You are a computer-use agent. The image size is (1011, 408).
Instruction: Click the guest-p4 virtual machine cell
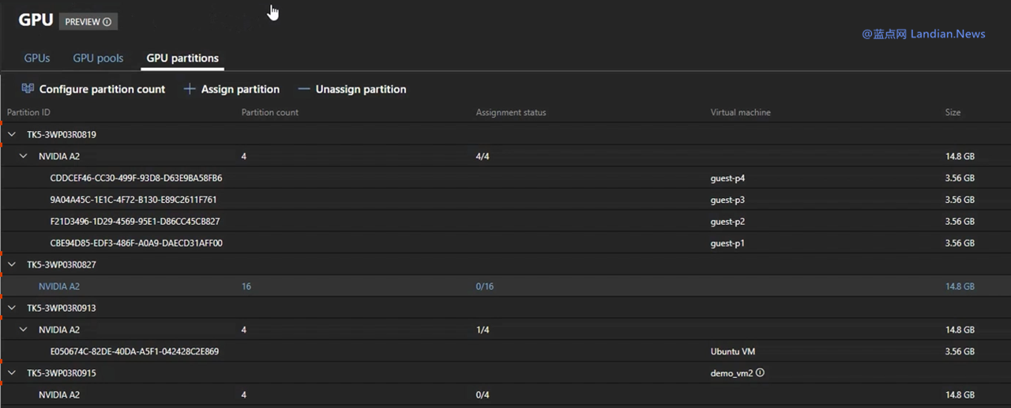point(727,178)
